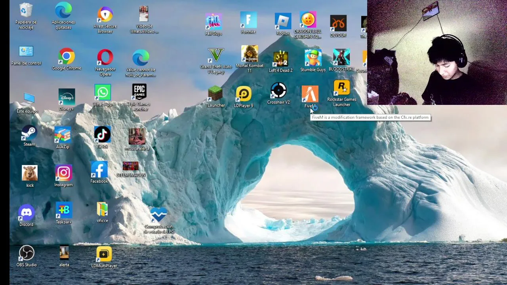Launch LDMultiPlayer

tap(104, 257)
